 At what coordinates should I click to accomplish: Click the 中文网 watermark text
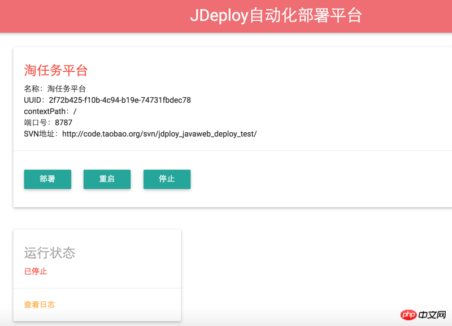point(433,314)
